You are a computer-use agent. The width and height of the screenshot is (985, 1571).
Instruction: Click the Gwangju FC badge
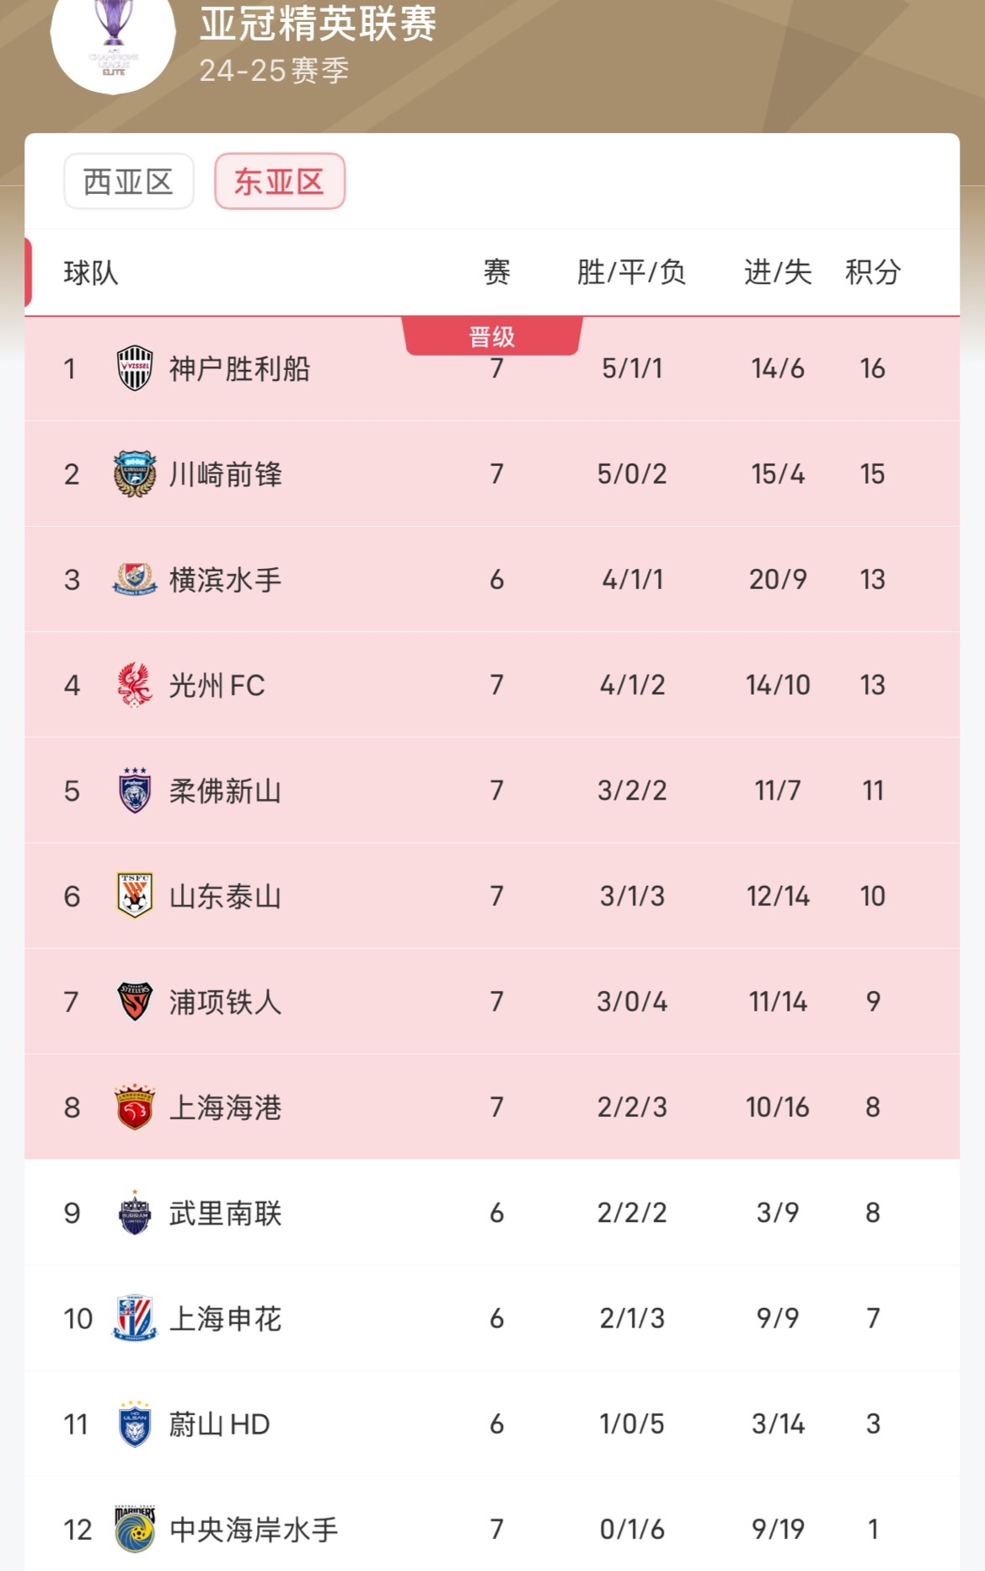(x=133, y=685)
